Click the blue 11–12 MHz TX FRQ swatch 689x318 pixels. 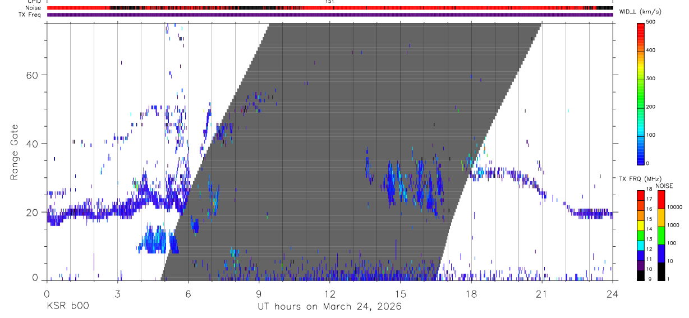(x=641, y=256)
